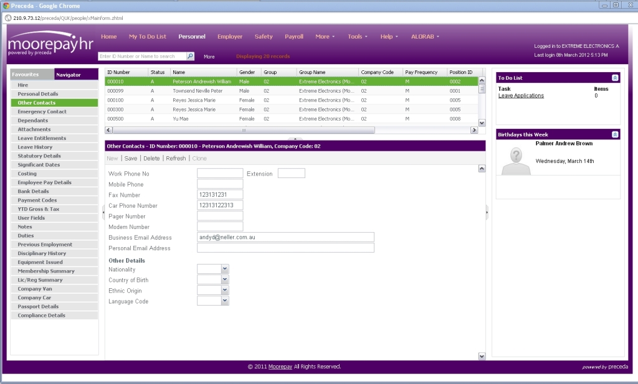Sort by the Pay Frequency column header
This screenshot has width=638, height=384.
(425, 72)
